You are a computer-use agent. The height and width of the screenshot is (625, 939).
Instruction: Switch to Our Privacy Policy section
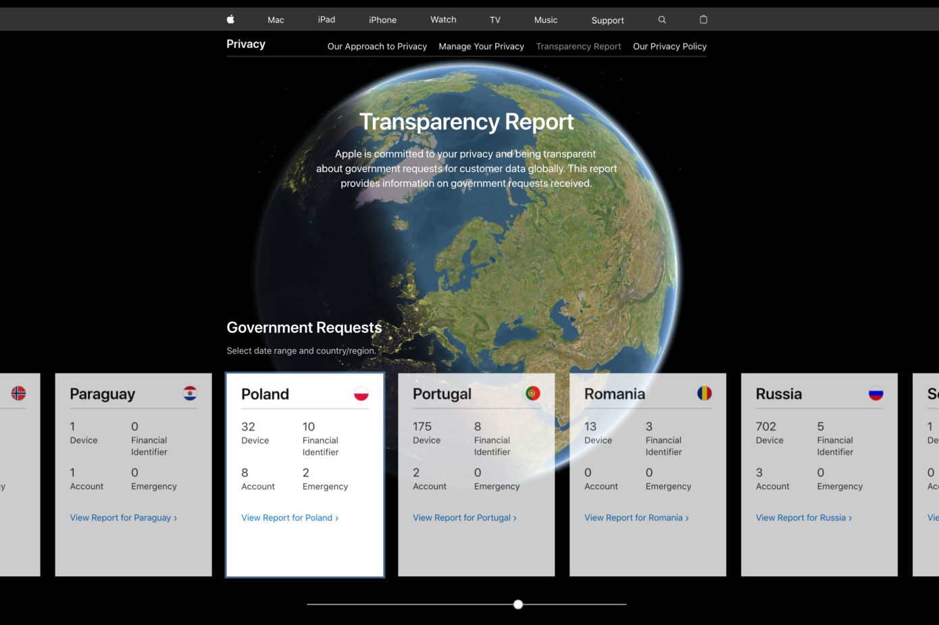point(669,46)
